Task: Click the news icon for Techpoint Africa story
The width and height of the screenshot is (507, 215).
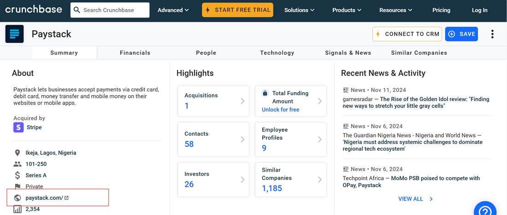Action: [x=346, y=169]
